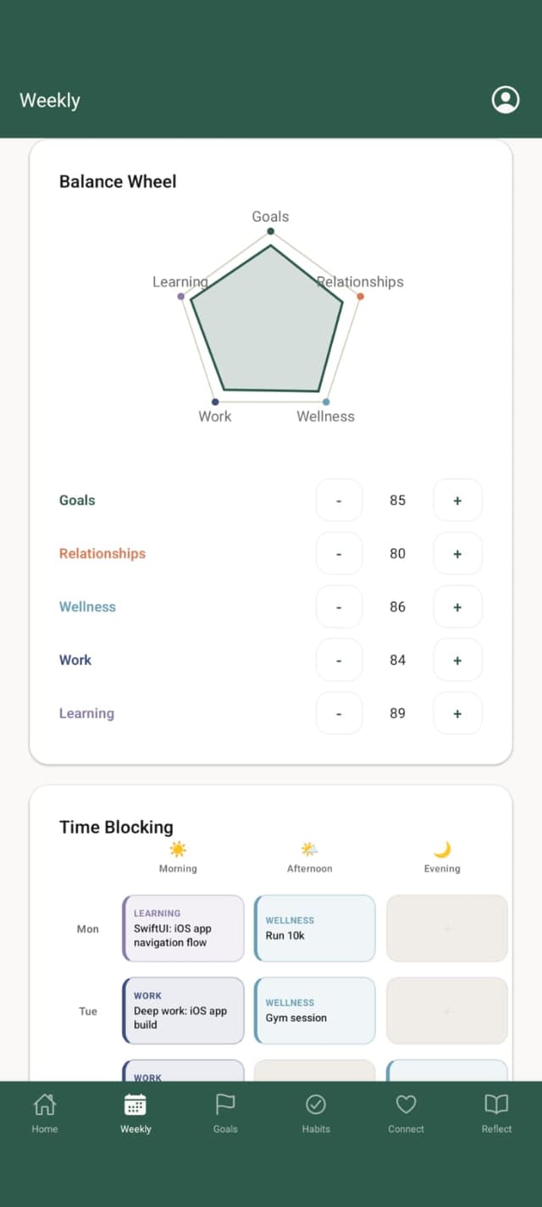Decrease the Relationships score
Image resolution: width=542 pixels, height=1207 pixels.
point(339,554)
